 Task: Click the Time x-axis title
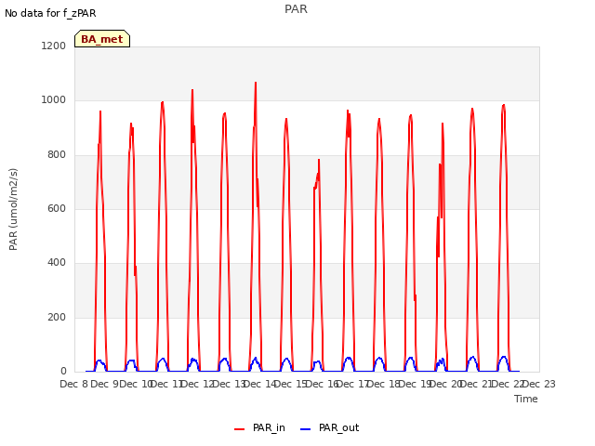(x=526, y=399)
